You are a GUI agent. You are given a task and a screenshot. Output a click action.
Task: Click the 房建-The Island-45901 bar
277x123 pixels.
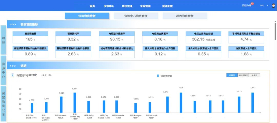click(32, 108)
